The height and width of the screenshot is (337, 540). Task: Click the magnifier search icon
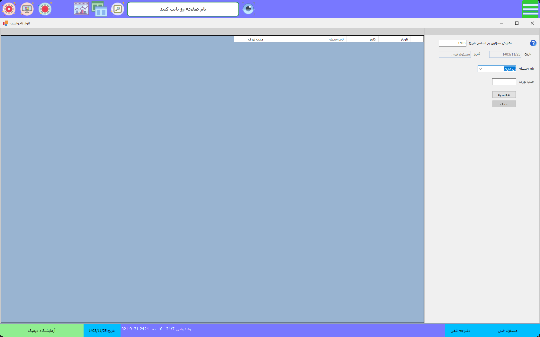118,9
